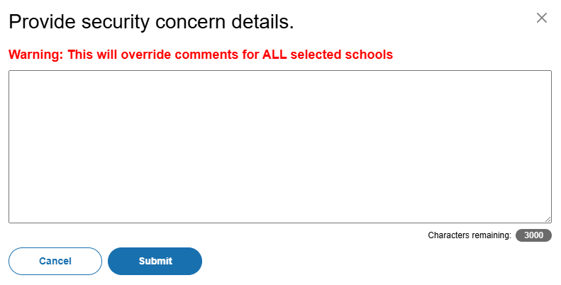The width and height of the screenshot is (561, 285).
Task: Click the blue Submit button
Action: pos(155,261)
